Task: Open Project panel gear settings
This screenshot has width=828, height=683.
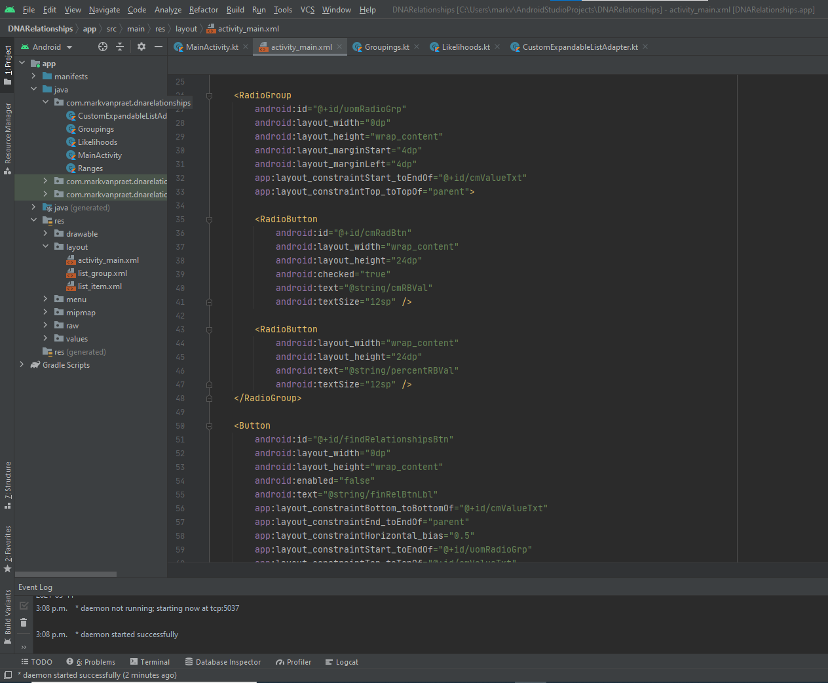Action: (x=141, y=47)
